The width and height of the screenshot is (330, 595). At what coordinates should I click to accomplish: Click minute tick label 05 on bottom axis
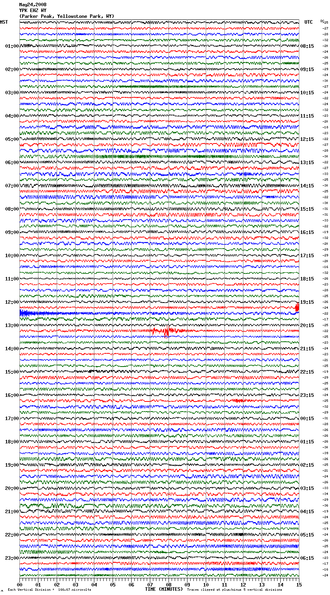point(113,585)
